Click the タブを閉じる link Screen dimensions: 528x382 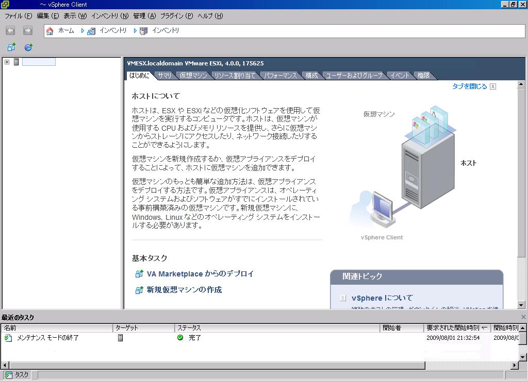point(469,86)
